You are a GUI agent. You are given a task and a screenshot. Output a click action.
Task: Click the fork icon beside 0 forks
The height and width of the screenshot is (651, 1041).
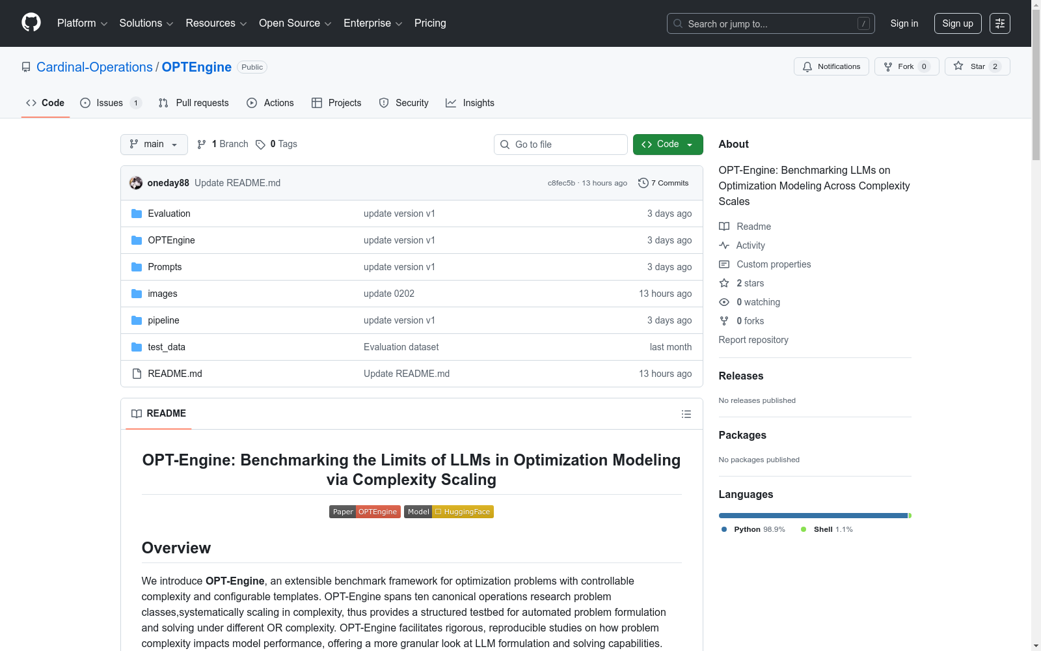724,321
